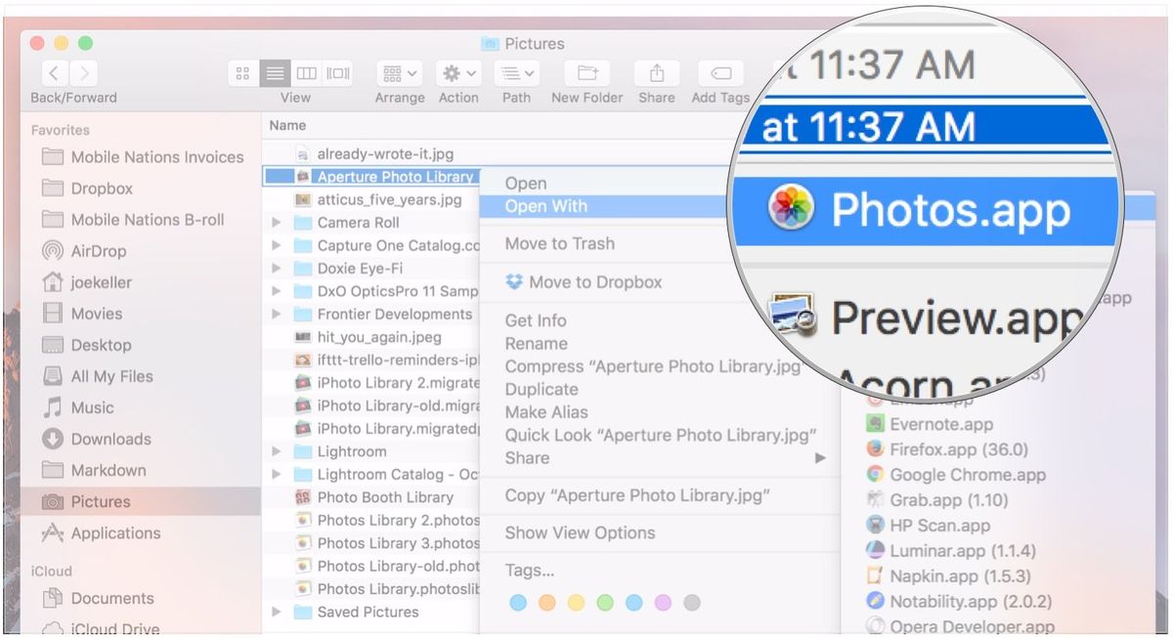Expand the Camera Roll folder
Image resolution: width=1173 pixels, height=638 pixels.
[276, 222]
